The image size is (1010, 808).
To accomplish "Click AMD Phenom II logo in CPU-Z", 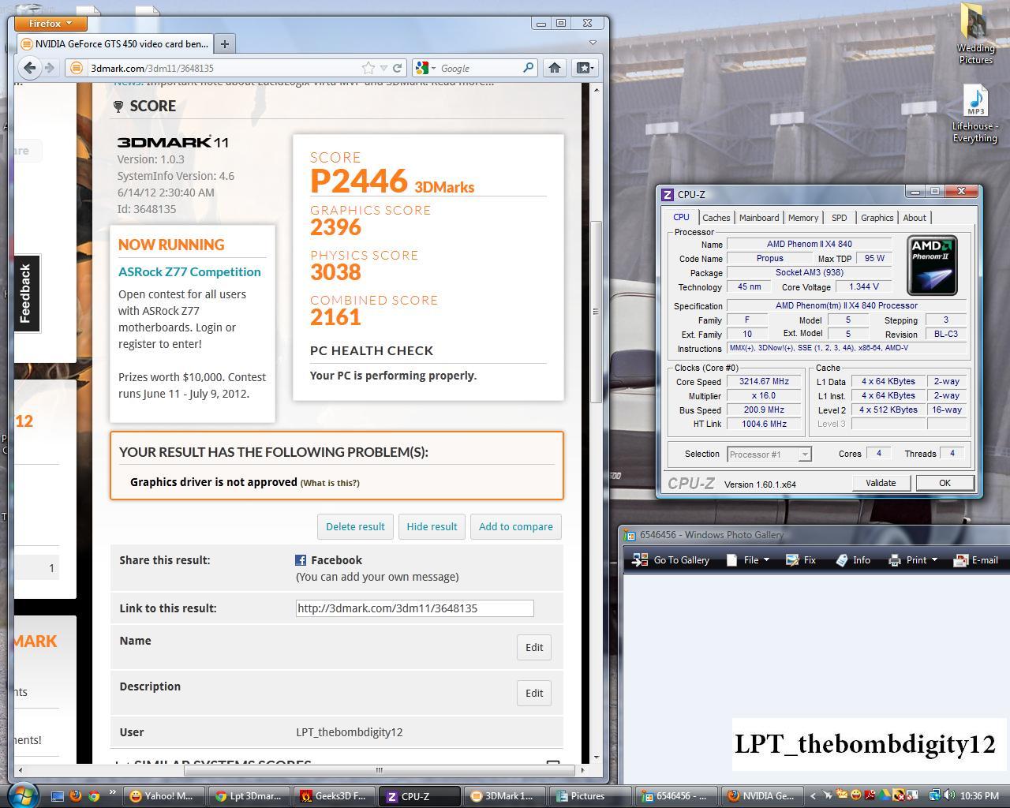I will coord(932,265).
